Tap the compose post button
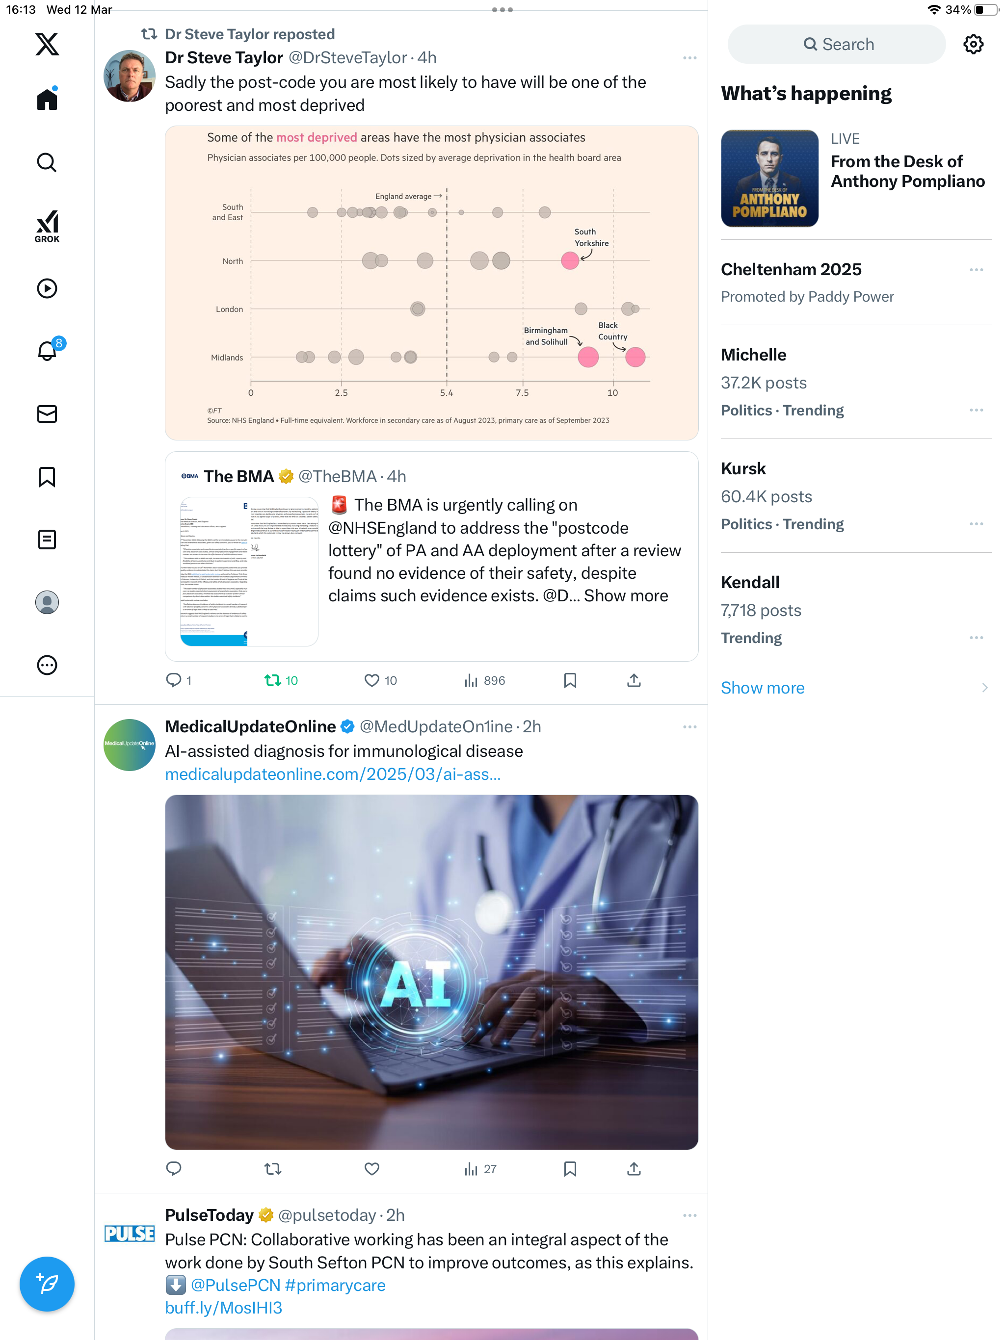This screenshot has width=1005, height=1340. (47, 1283)
